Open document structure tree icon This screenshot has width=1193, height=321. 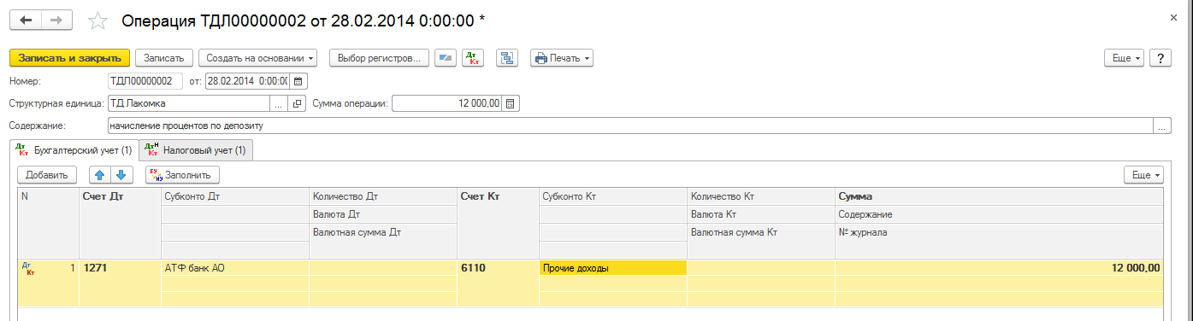click(509, 58)
